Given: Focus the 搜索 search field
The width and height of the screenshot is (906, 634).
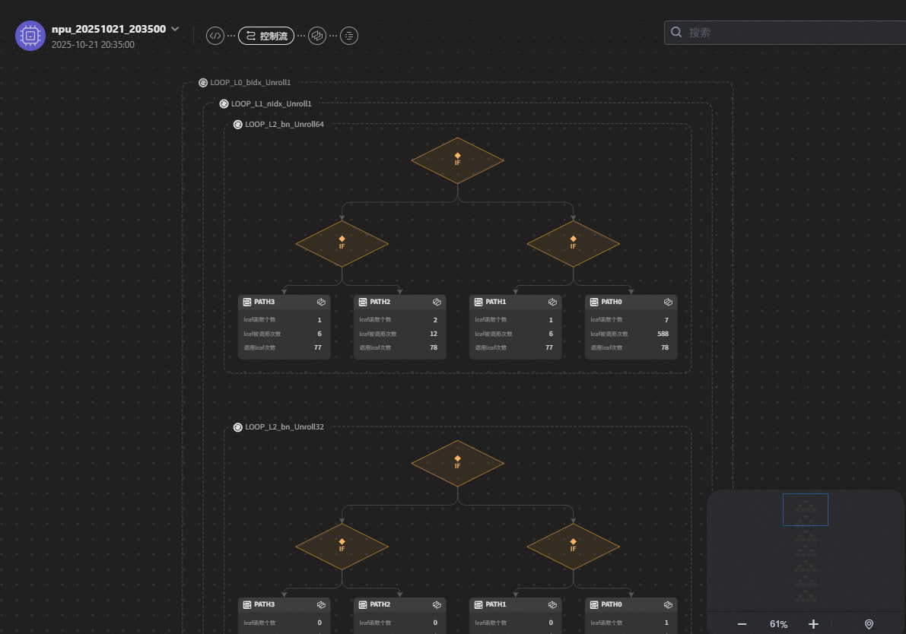Looking at the screenshot, I should pos(784,33).
